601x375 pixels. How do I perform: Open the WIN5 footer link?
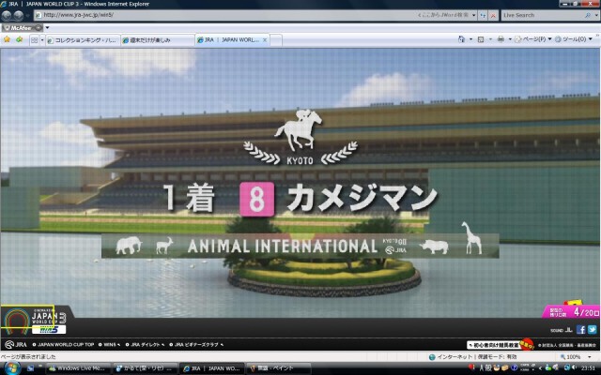coord(109,345)
